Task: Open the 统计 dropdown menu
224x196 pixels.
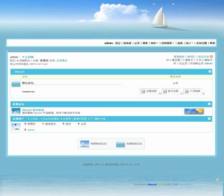Action: (x=189, y=43)
